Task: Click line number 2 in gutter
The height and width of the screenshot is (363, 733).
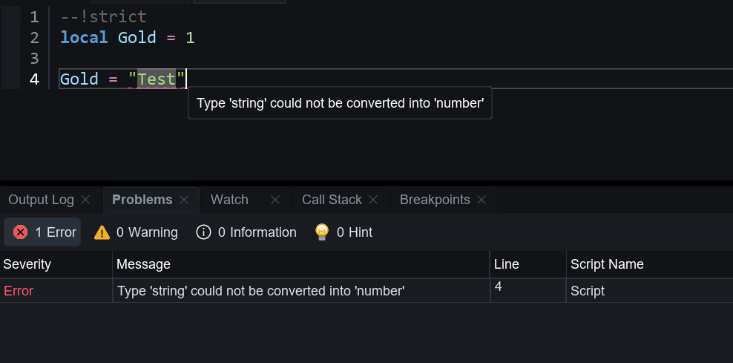Action: point(35,37)
